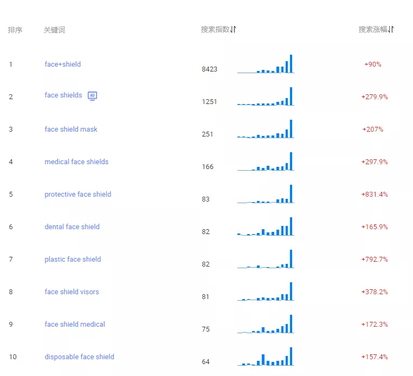This screenshot has width=413, height=376.
Task: View trend chart for face shields
Action: [266, 96]
